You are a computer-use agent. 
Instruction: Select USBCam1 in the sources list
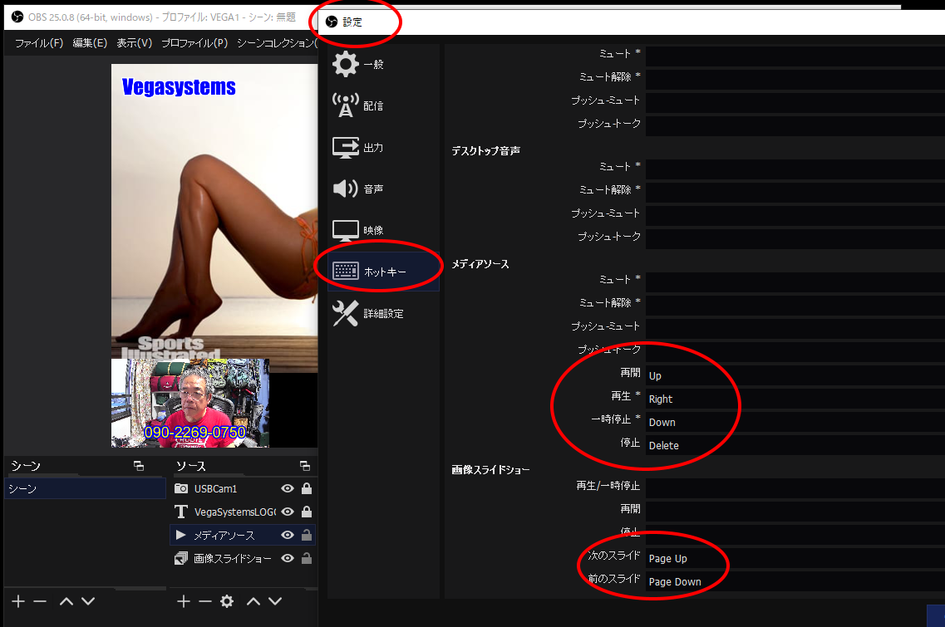(x=216, y=488)
